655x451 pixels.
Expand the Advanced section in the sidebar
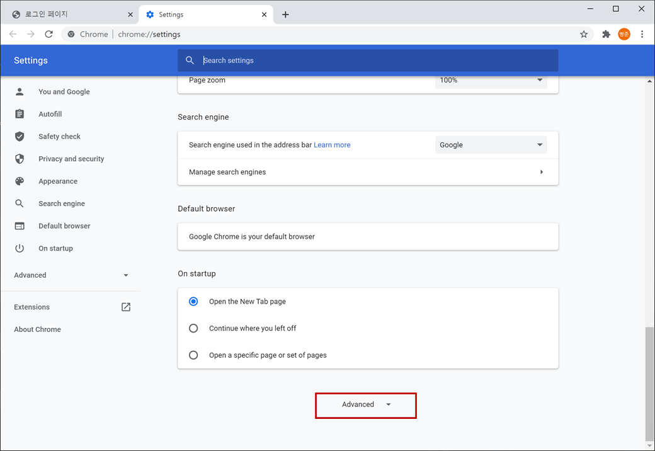[71, 275]
